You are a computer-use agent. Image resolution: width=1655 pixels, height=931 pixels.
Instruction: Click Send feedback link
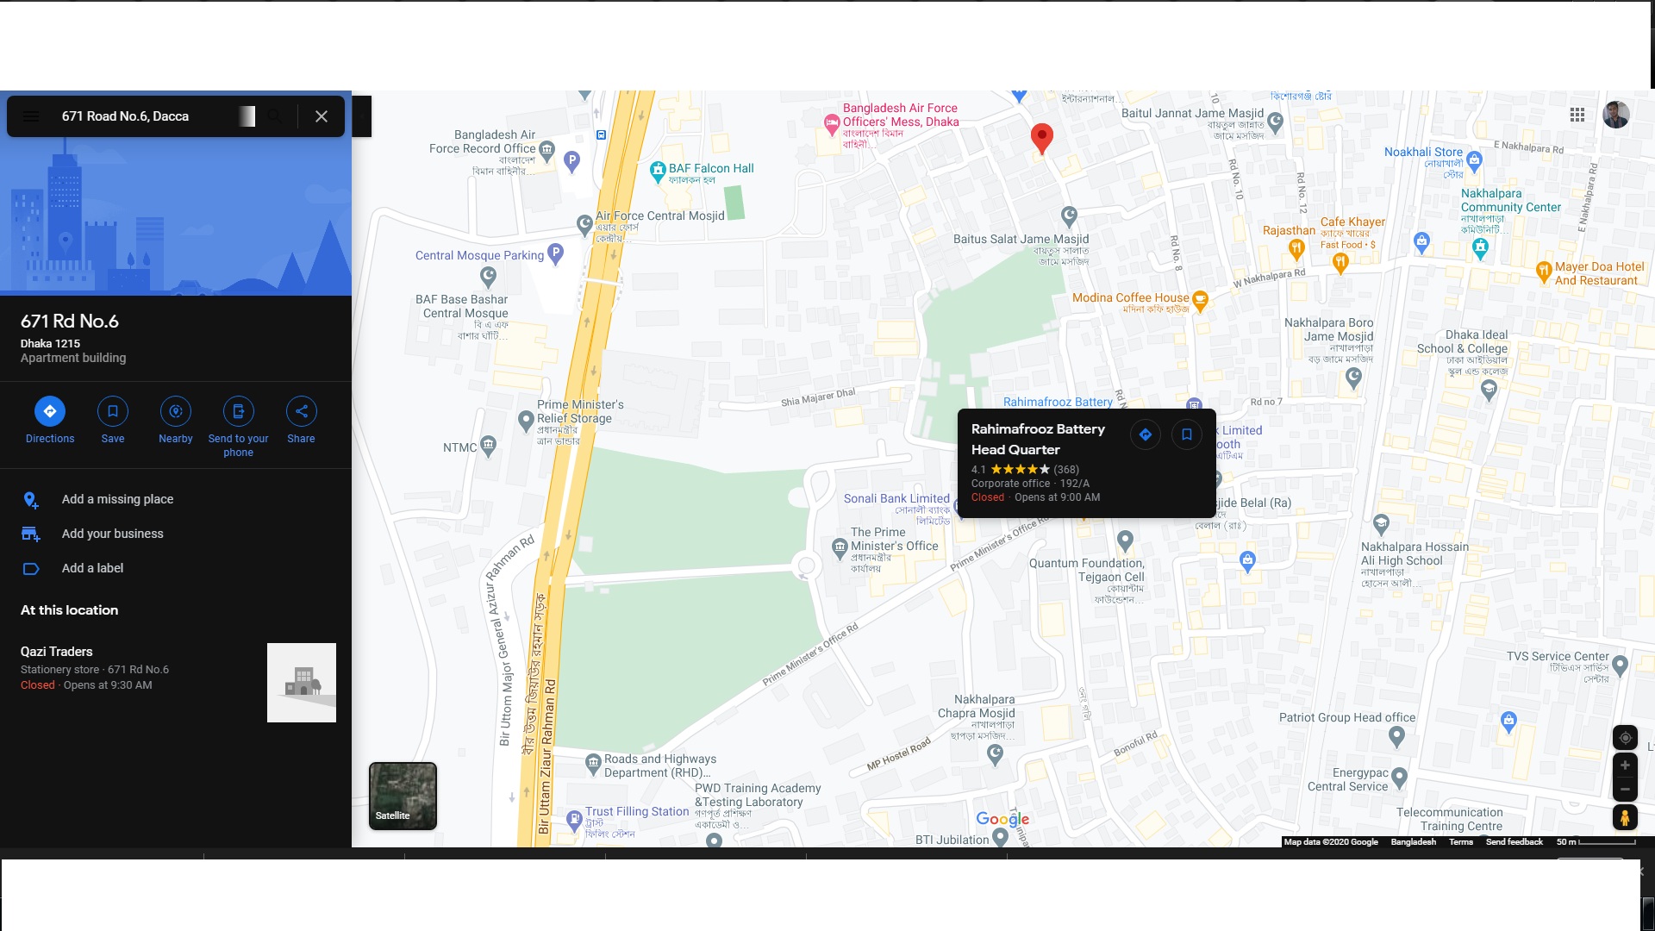1514,842
